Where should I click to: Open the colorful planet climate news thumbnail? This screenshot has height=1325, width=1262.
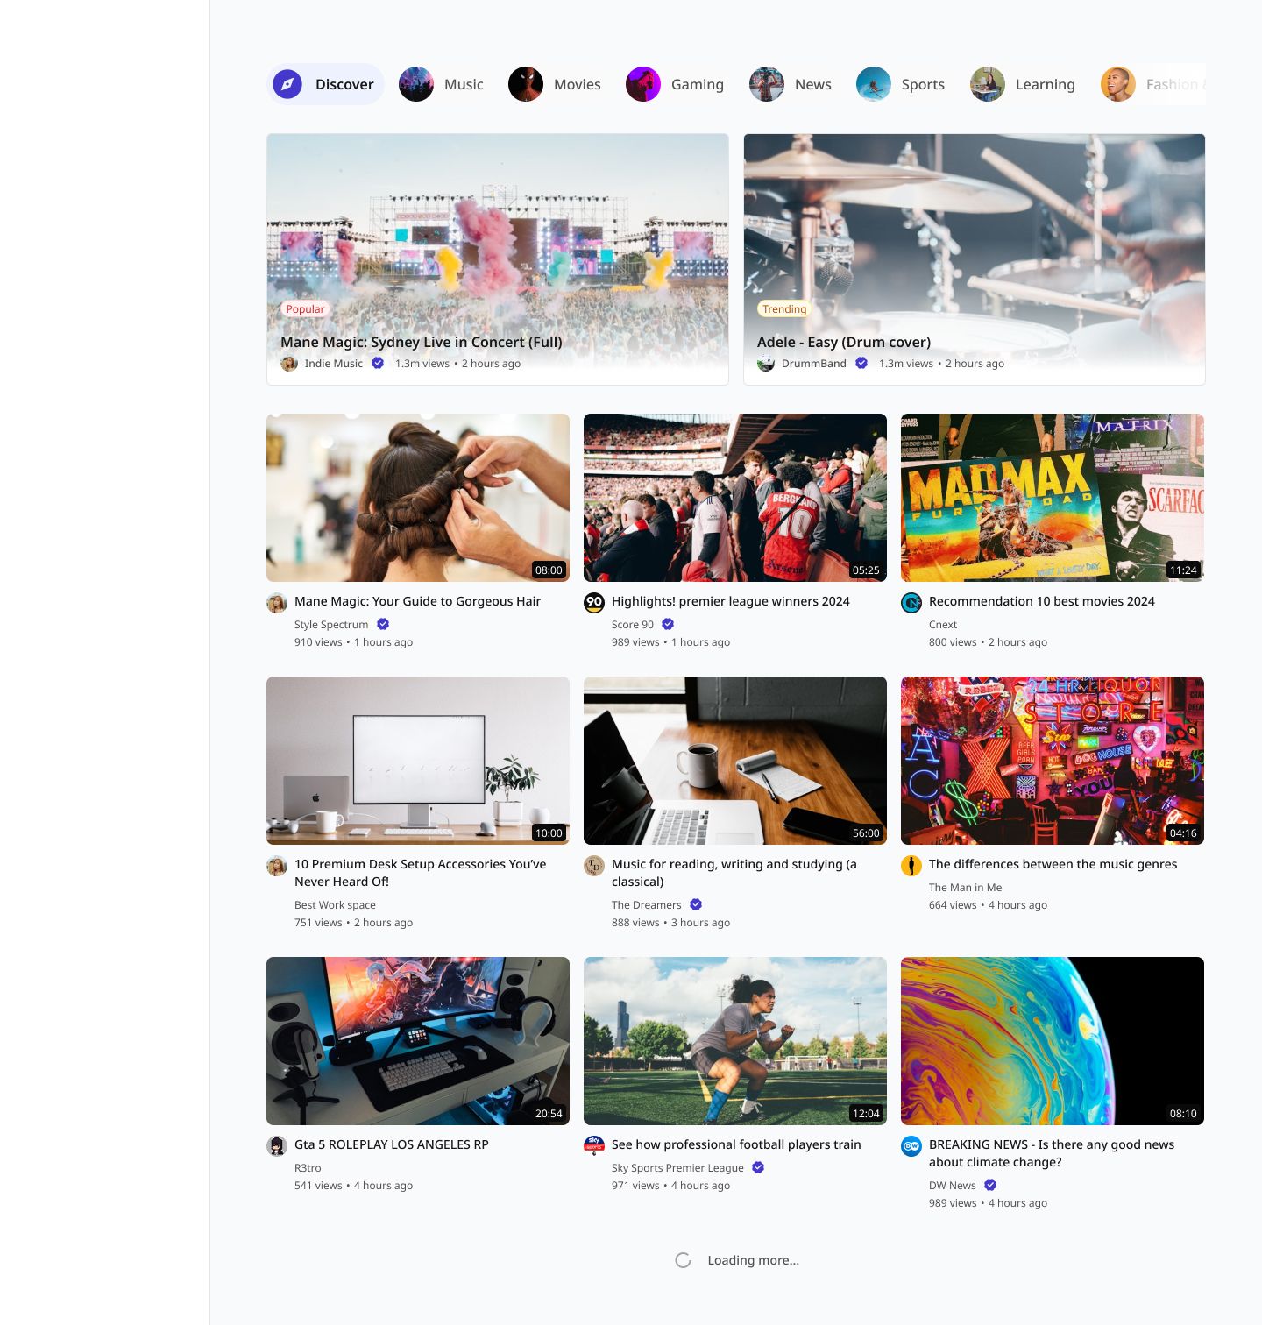[x=1053, y=1041]
